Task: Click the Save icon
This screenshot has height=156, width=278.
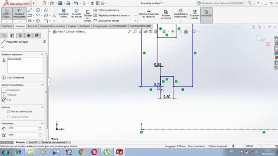Action: 60,3
